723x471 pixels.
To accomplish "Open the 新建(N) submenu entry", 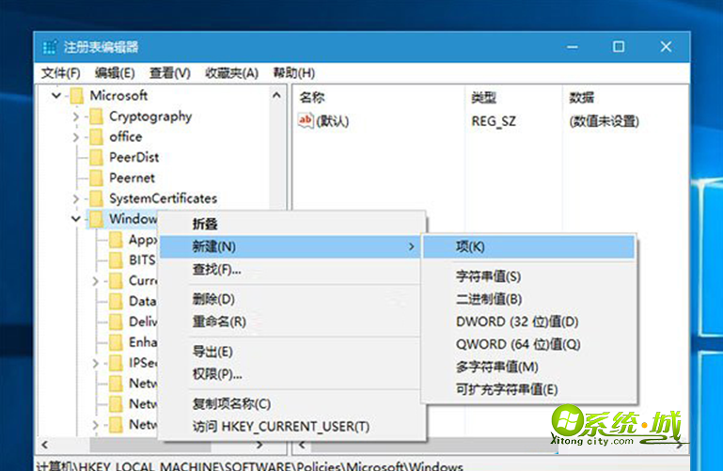I will coord(291,247).
